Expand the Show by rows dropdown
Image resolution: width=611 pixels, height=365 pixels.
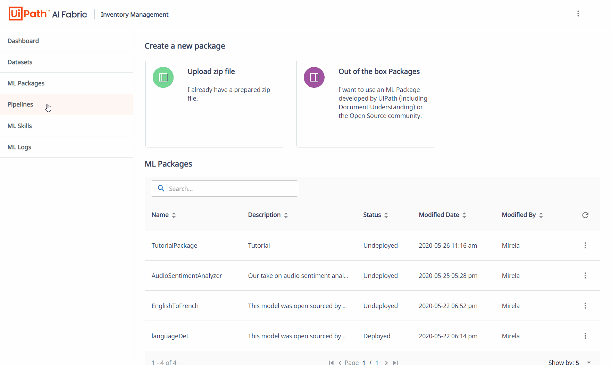click(589, 362)
